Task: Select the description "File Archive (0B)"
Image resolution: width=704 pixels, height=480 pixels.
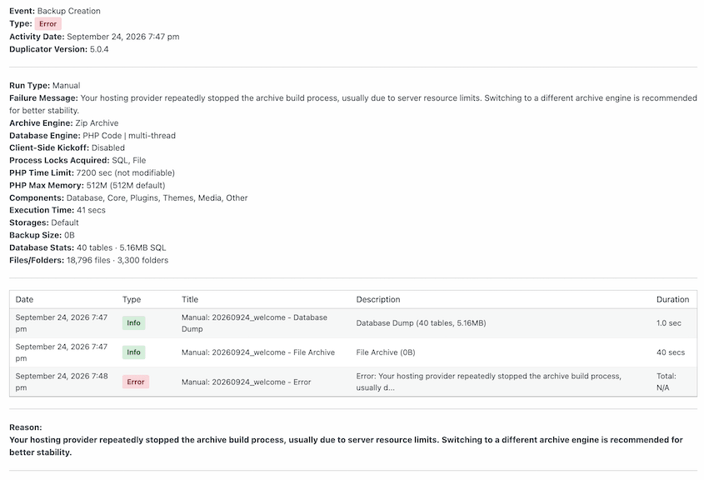Action: [x=386, y=352]
